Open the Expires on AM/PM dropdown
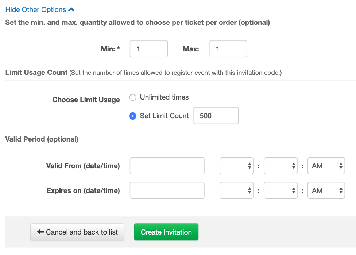 tap(326, 190)
